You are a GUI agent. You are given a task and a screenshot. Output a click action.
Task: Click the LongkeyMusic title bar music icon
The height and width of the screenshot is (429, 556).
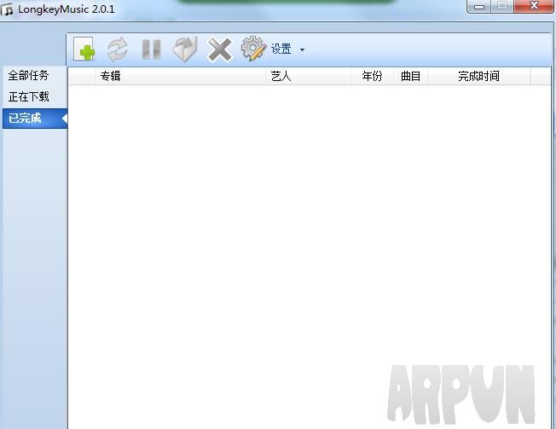coord(7,9)
